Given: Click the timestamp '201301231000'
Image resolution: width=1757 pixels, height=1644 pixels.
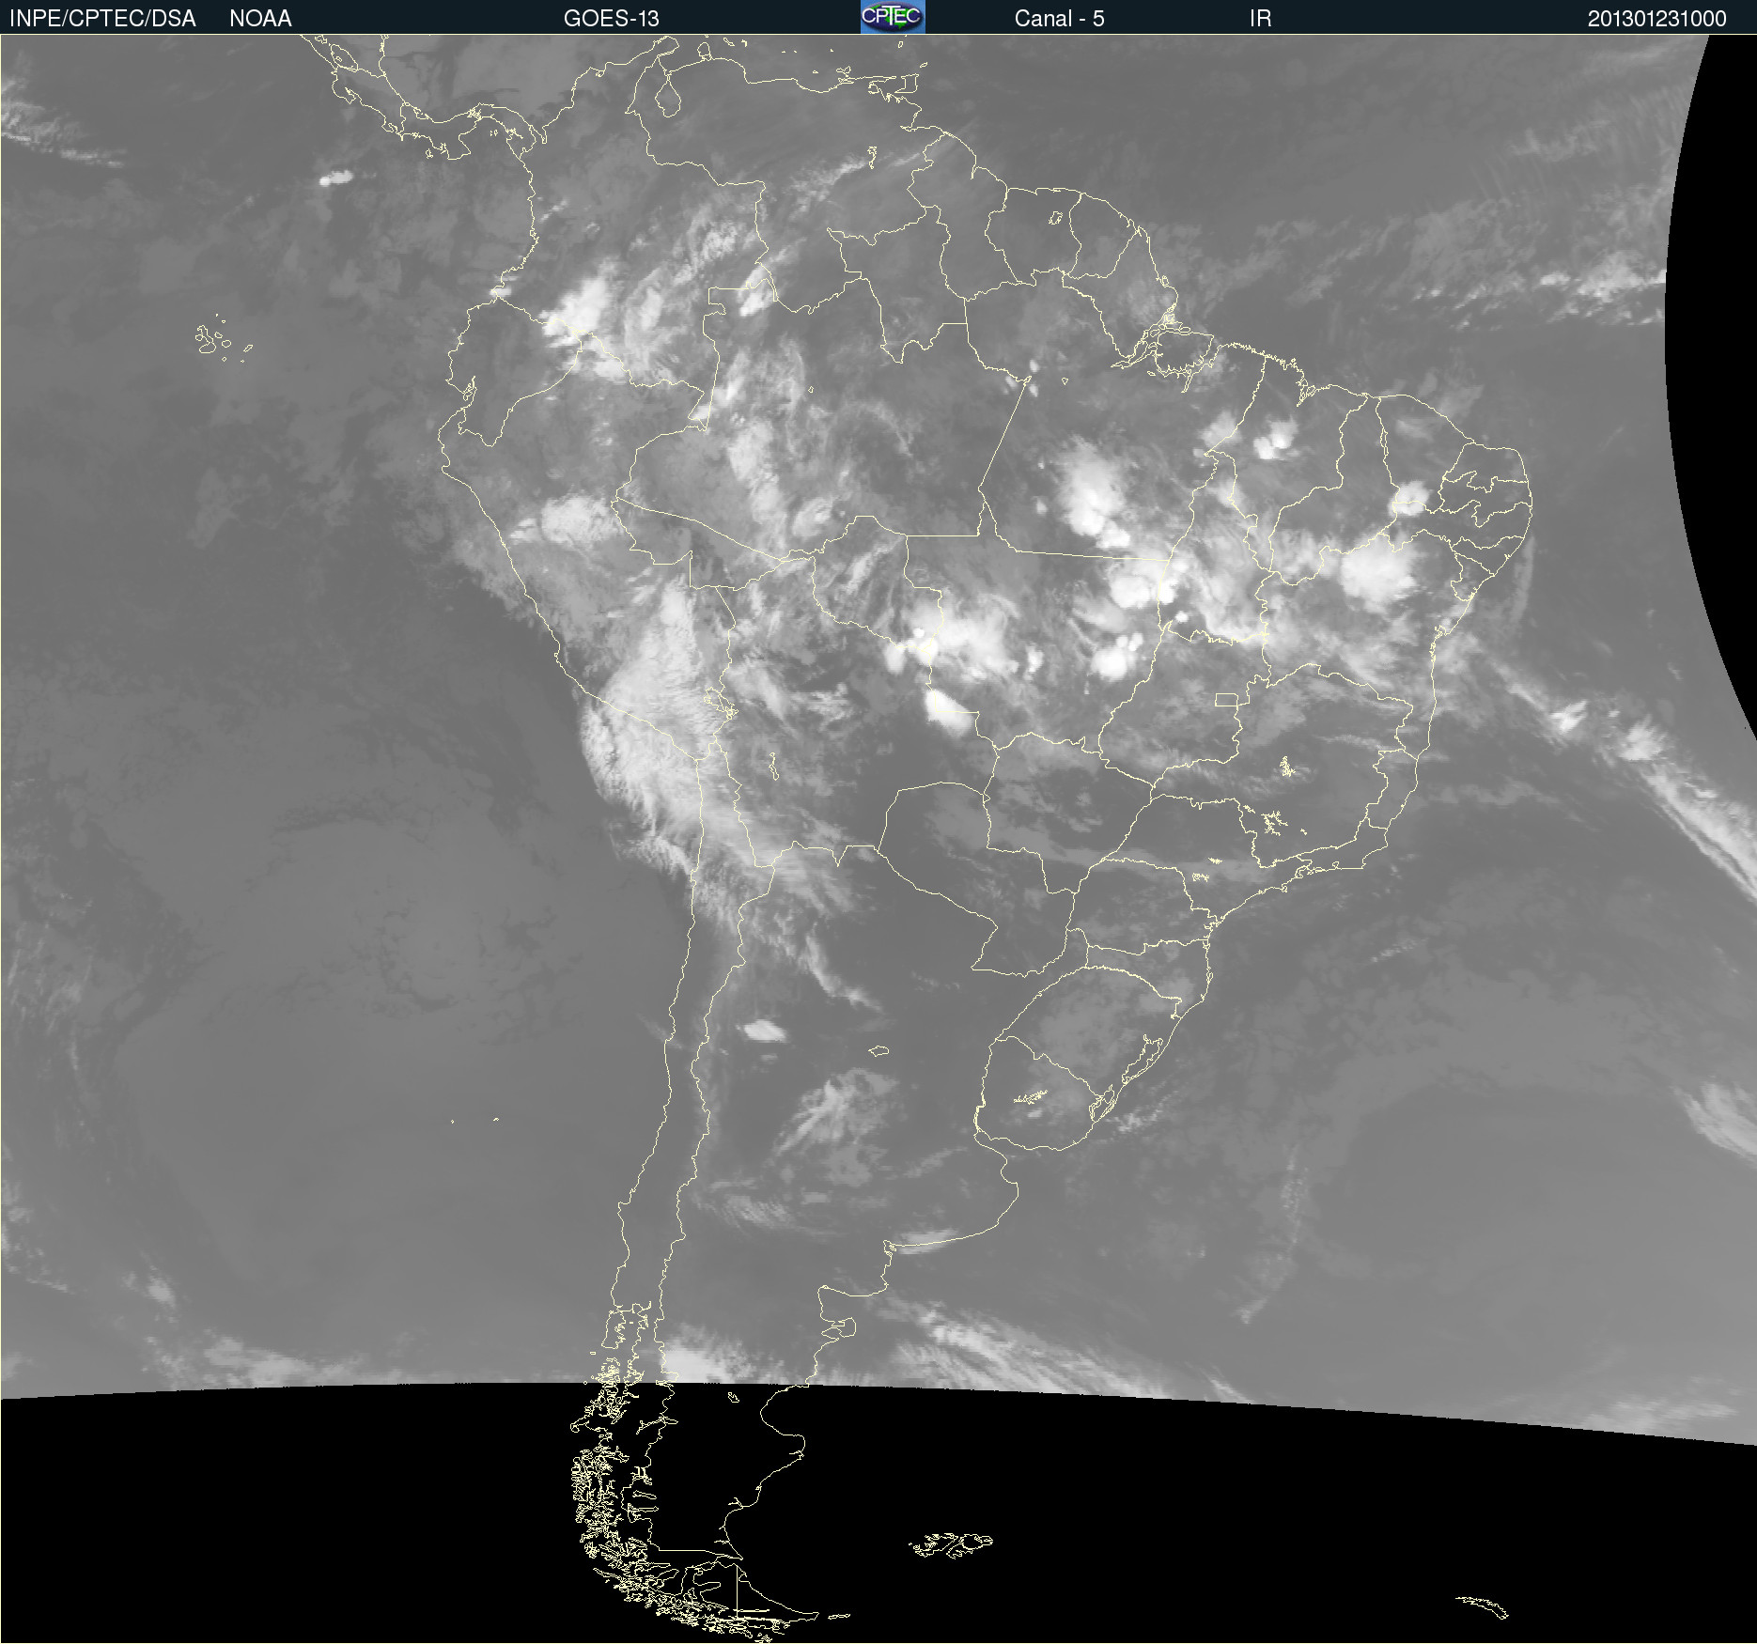Looking at the screenshot, I should point(1656,19).
